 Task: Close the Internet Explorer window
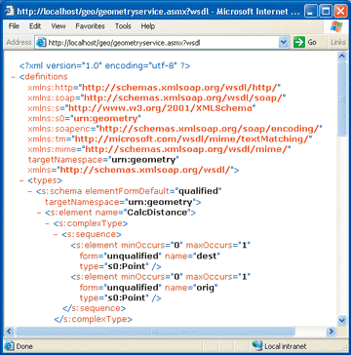pos(339,12)
